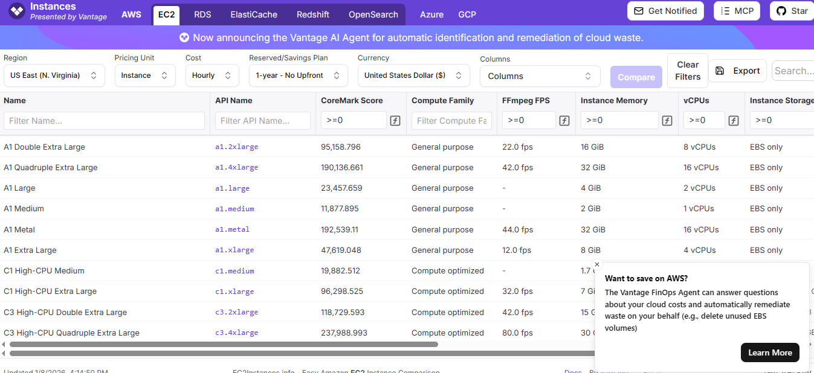Screen dimensions: 814x373
Task: Toggle the vCPUs expression filter icon
Action: point(734,121)
